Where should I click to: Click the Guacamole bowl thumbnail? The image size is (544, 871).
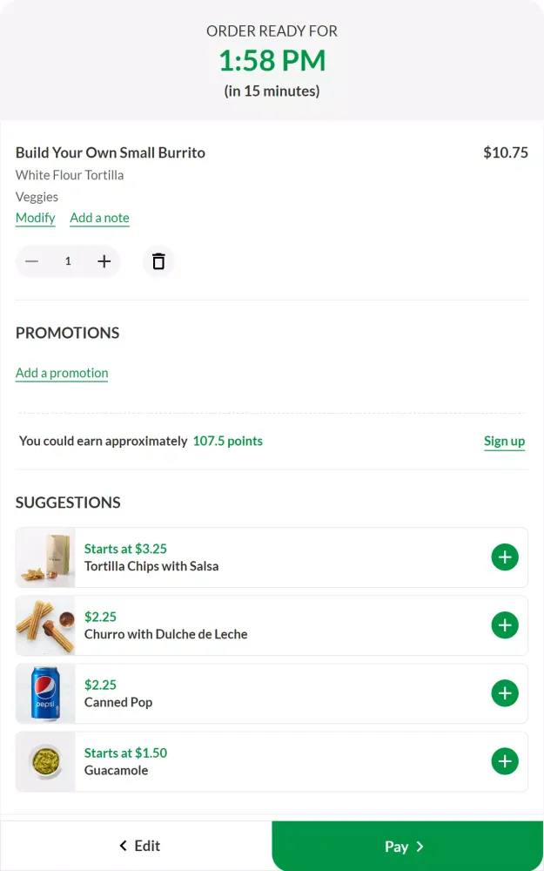(46, 761)
